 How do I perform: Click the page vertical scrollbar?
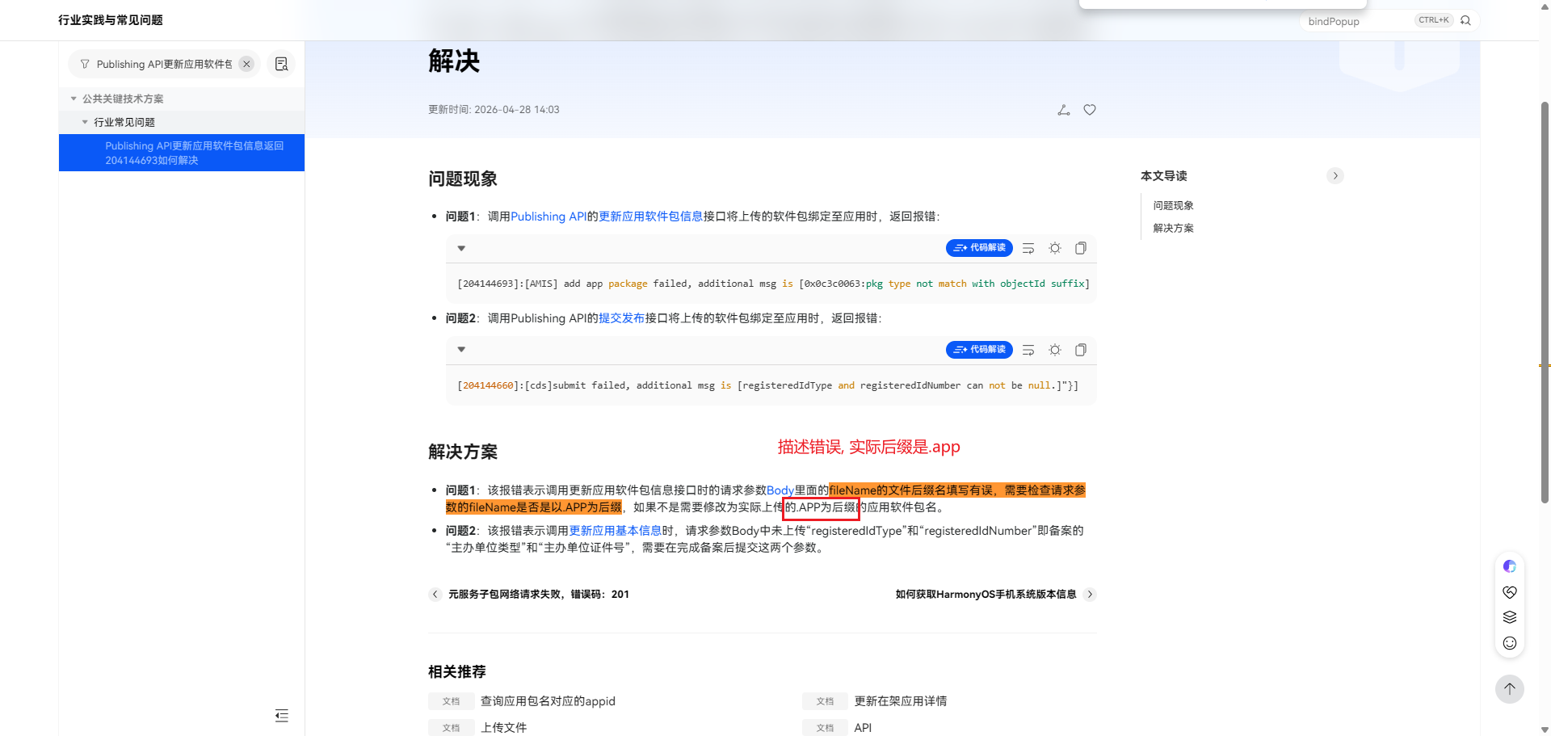(1545, 303)
